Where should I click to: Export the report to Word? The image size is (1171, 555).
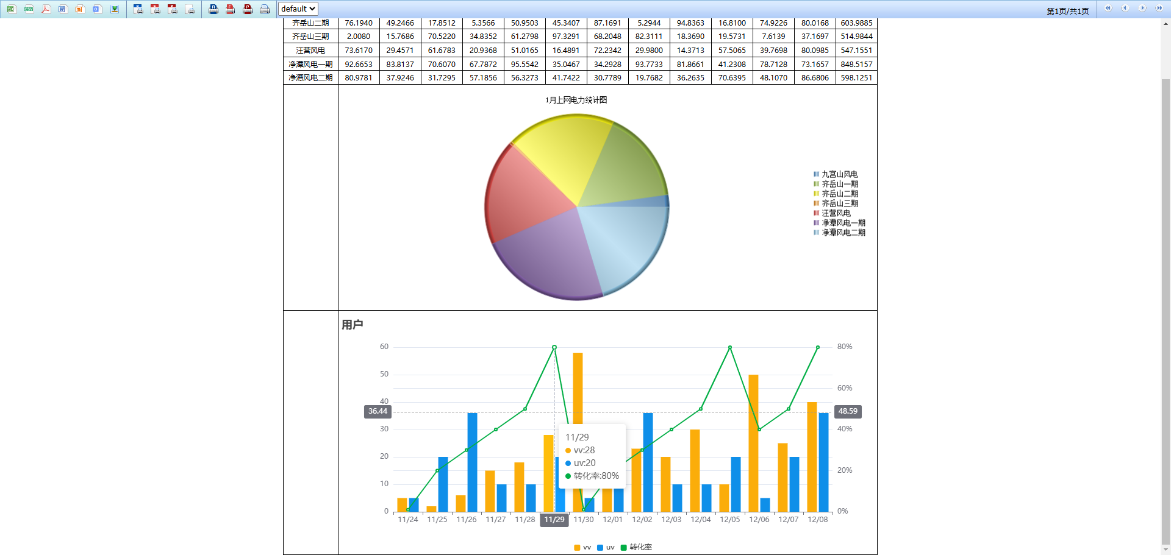click(x=63, y=9)
